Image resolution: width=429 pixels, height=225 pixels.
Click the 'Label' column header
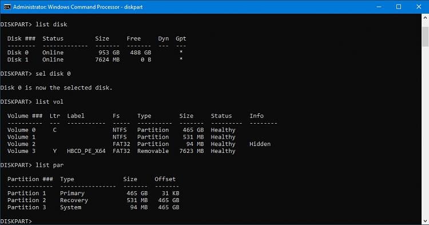(x=76, y=116)
